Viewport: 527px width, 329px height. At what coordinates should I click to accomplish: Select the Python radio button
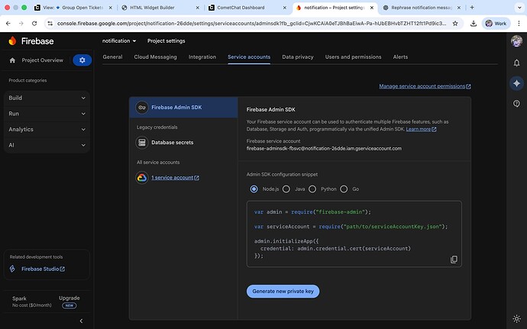[x=315, y=189]
